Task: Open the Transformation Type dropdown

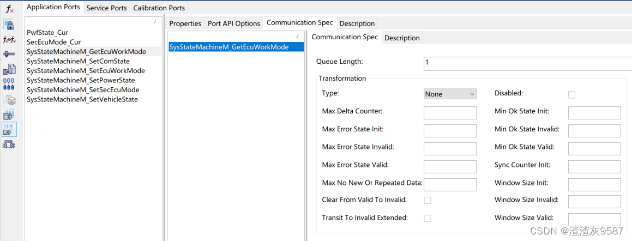Action: click(x=450, y=94)
